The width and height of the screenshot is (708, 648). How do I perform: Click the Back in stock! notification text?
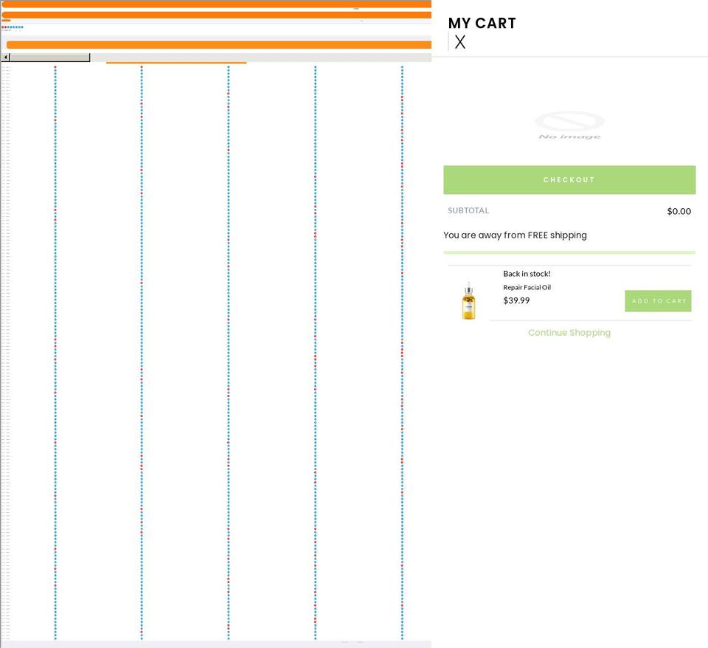527,273
